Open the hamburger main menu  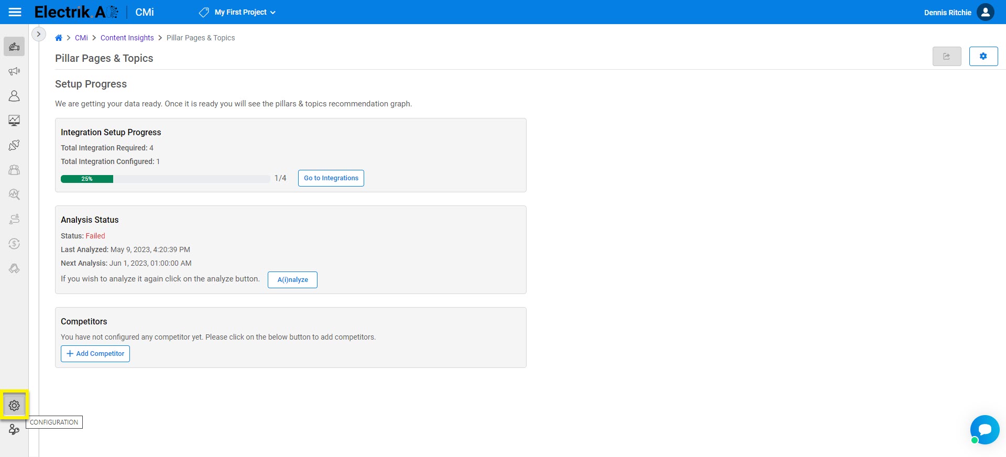point(15,12)
